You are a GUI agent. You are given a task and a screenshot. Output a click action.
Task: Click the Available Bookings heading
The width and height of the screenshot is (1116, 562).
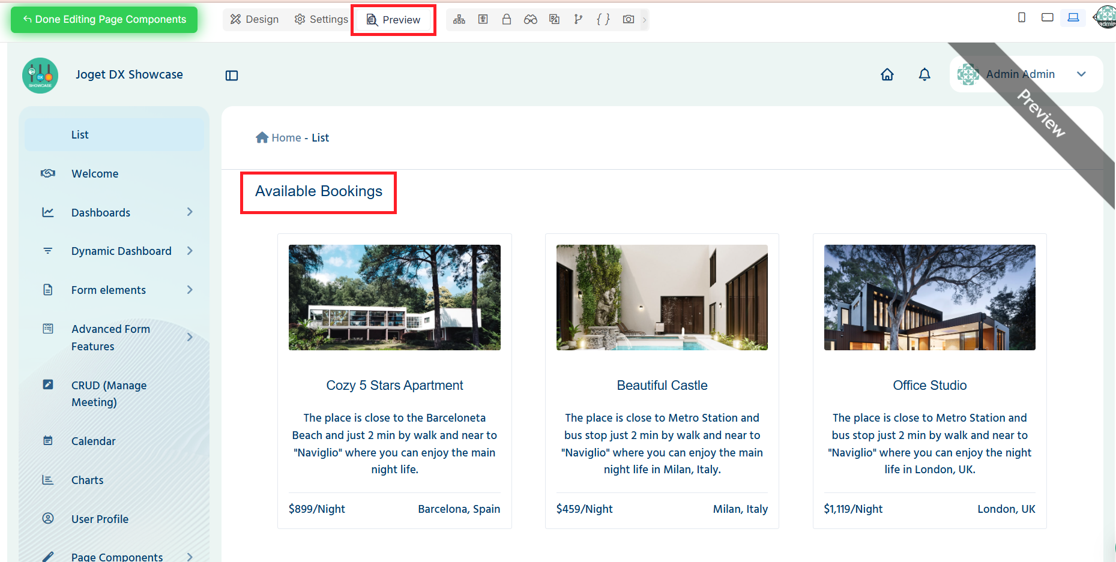pyautogui.click(x=319, y=191)
